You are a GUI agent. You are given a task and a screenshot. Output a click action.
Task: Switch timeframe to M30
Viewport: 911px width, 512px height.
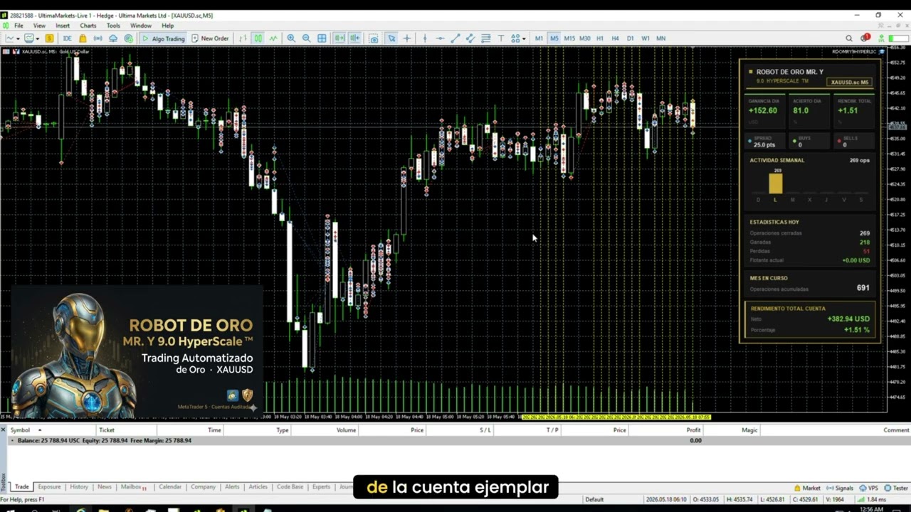tap(585, 38)
